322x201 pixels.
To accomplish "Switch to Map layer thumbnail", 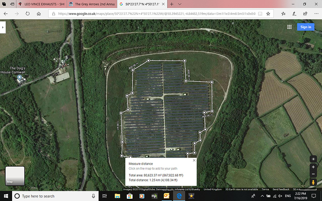I will click(15, 176).
